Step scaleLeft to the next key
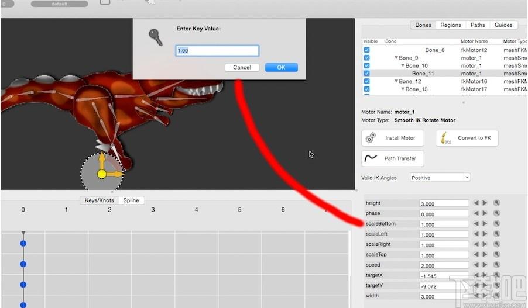The image size is (528, 308). point(485,234)
